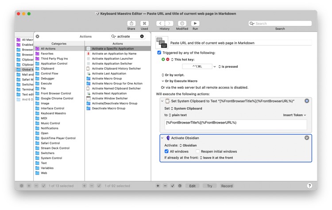332x210 pixels.
Task: Collapse the Or by Execute Macro section
Action: pos(162,81)
